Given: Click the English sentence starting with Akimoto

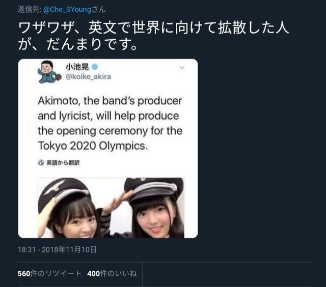Looking at the screenshot, I should coord(110,123).
